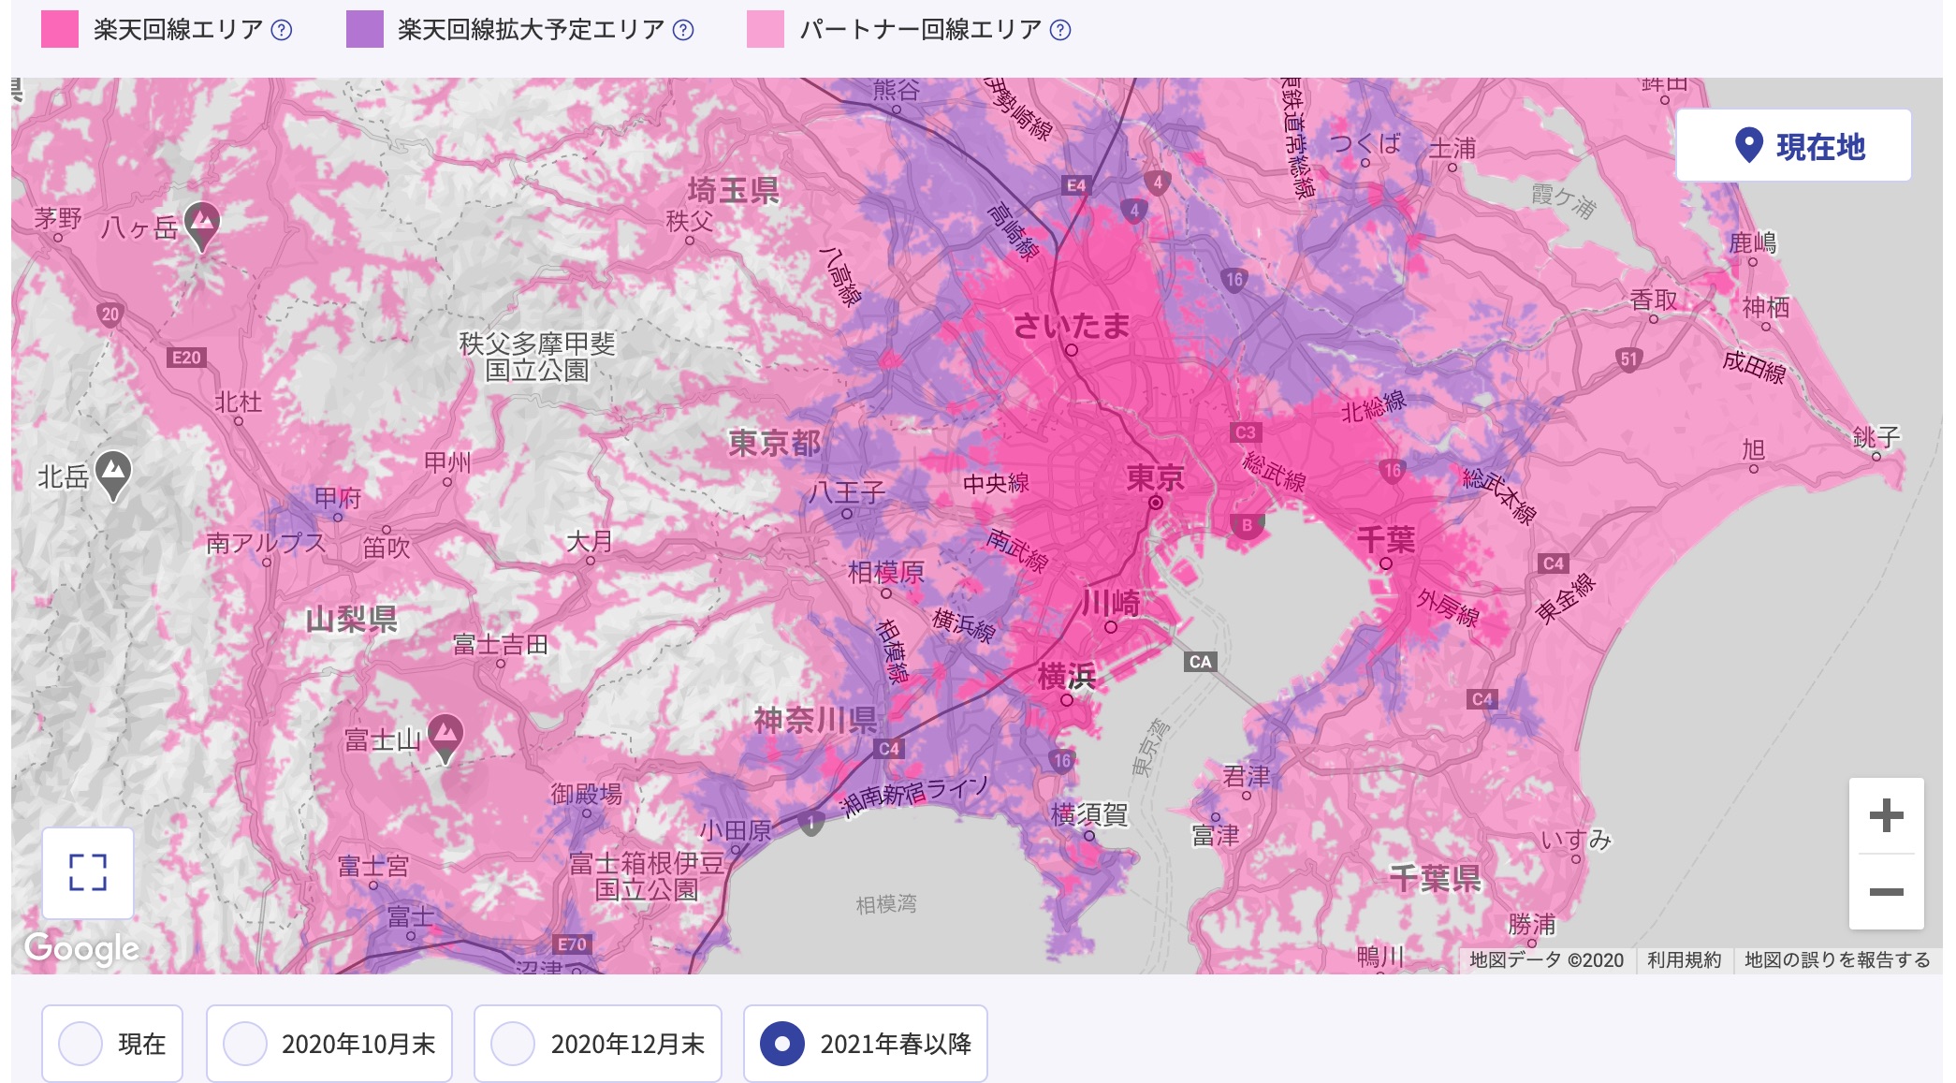Click the 富士山 mountain marker icon
The image size is (1956, 1083).
(445, 738)
